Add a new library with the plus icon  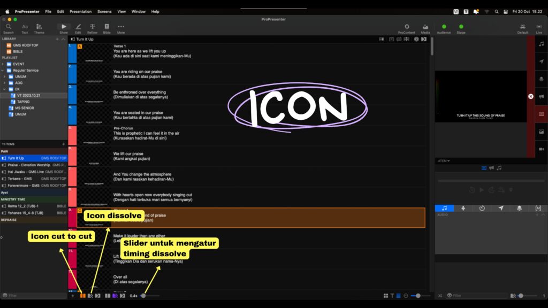pyautogui.click(x=57, y=39)
